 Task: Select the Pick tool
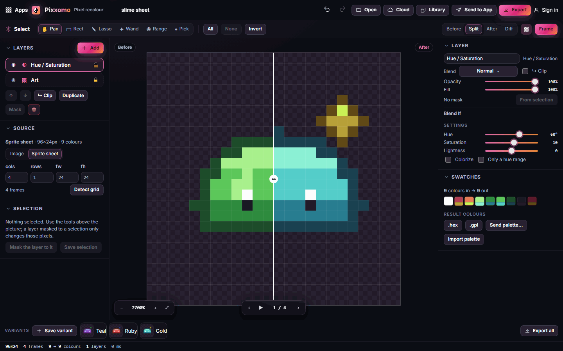[182, 29]
